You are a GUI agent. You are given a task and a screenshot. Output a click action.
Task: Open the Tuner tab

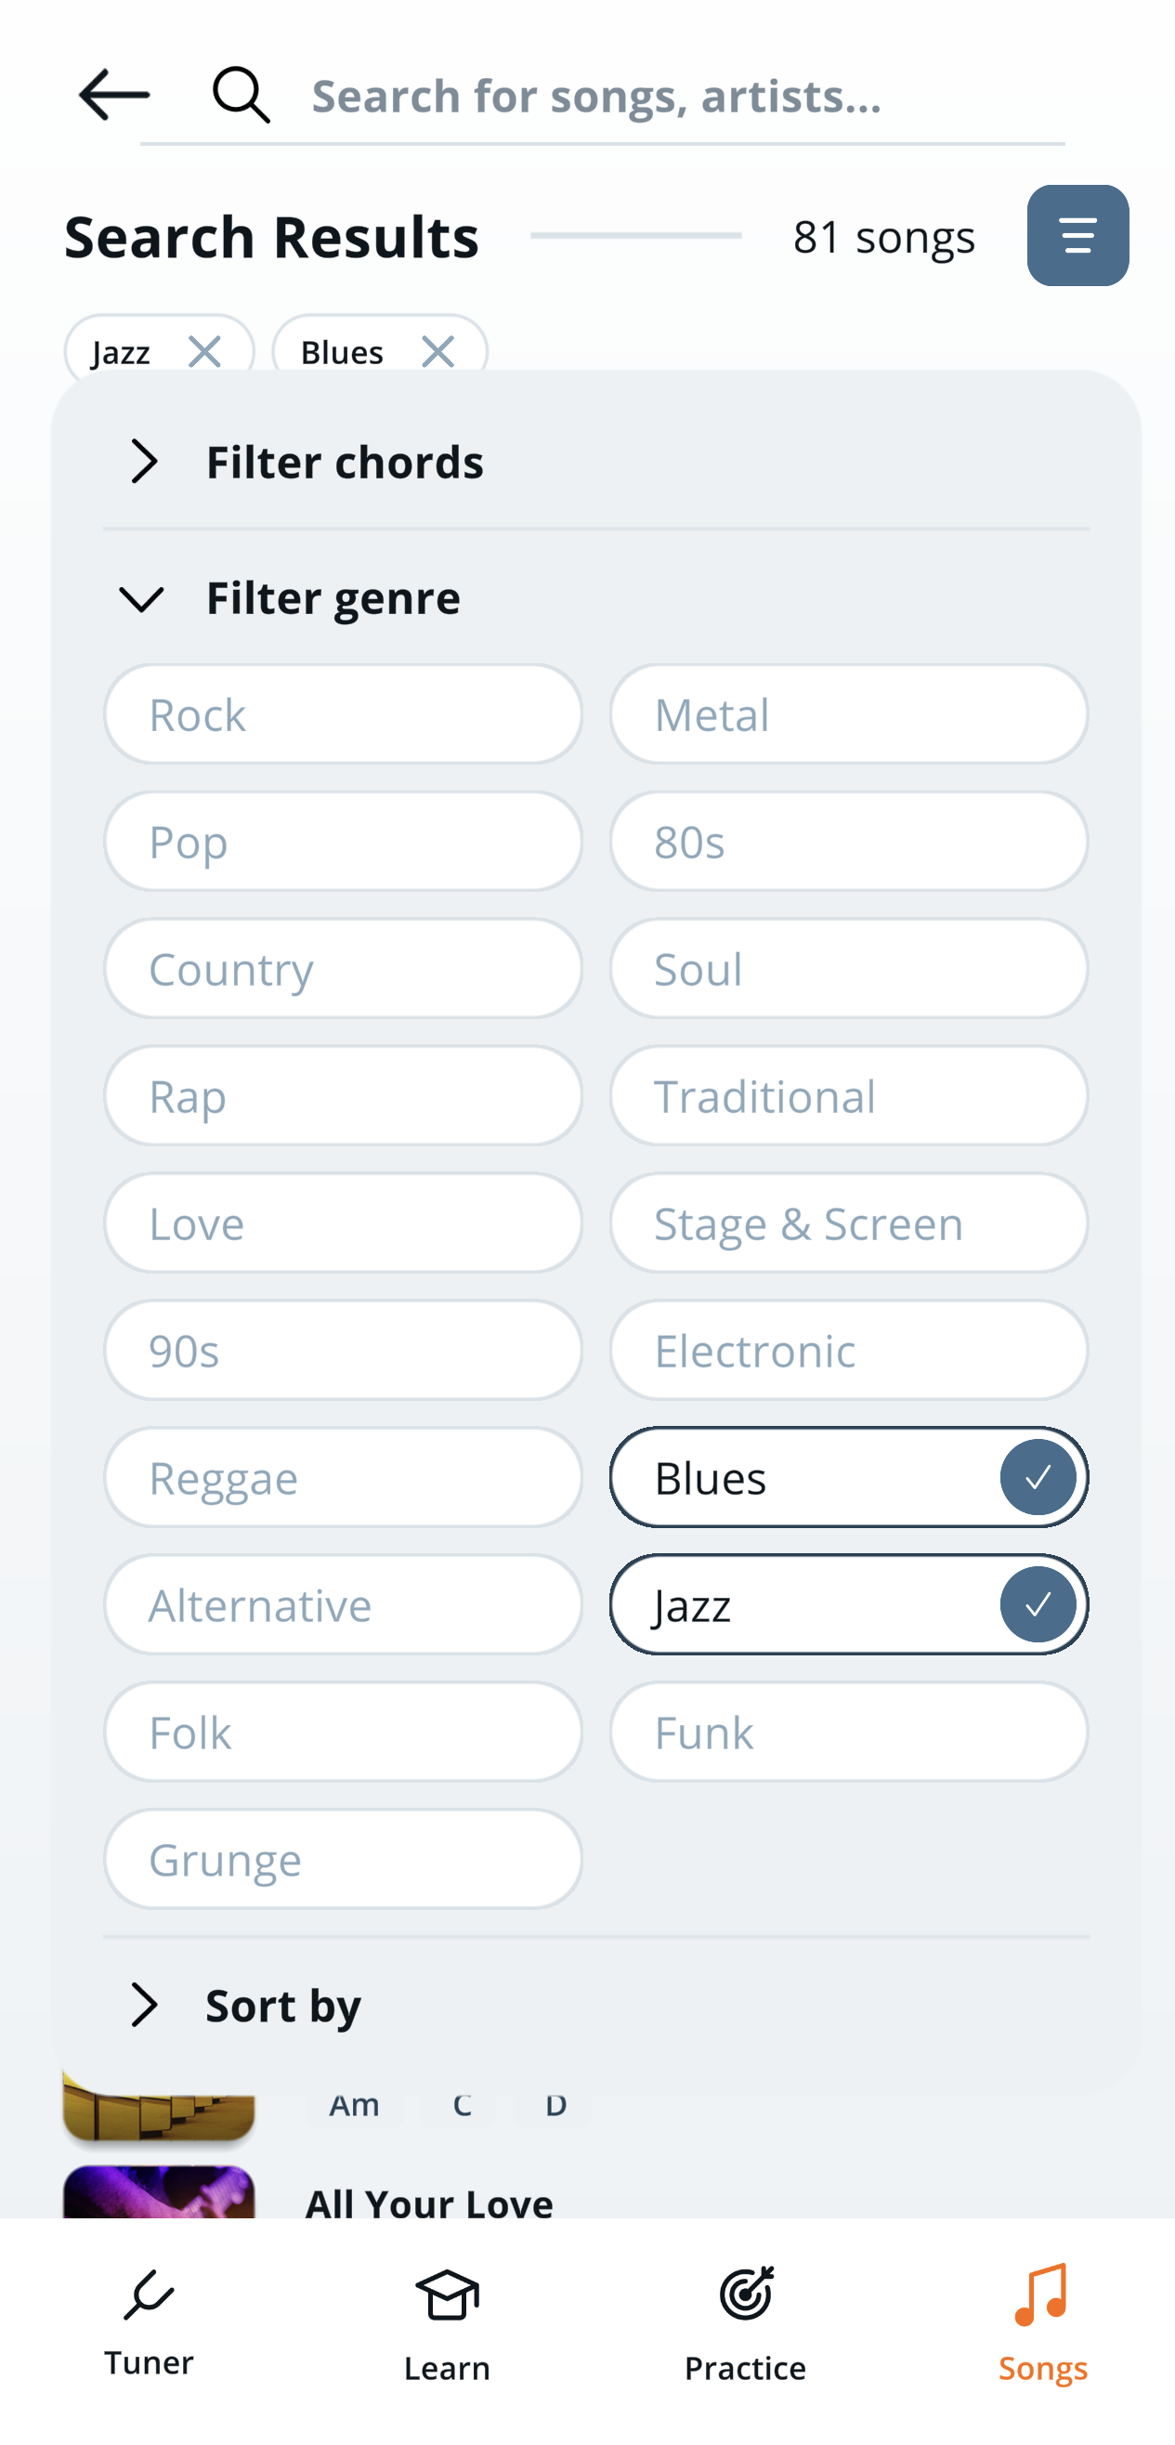pyautogui.click(x=149, y=2321)
